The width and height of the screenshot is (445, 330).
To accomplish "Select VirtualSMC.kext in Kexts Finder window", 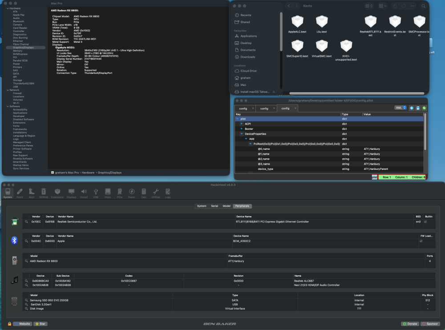I will pos(322,49).
